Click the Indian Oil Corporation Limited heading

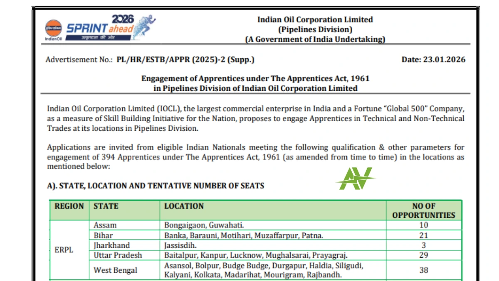[x=315, y=20]
